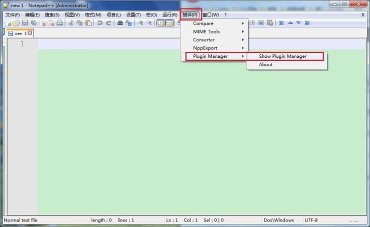This screenshot has width=370, height=227.
Task: Click the Print toolbar icon
Action: (59, 23)
